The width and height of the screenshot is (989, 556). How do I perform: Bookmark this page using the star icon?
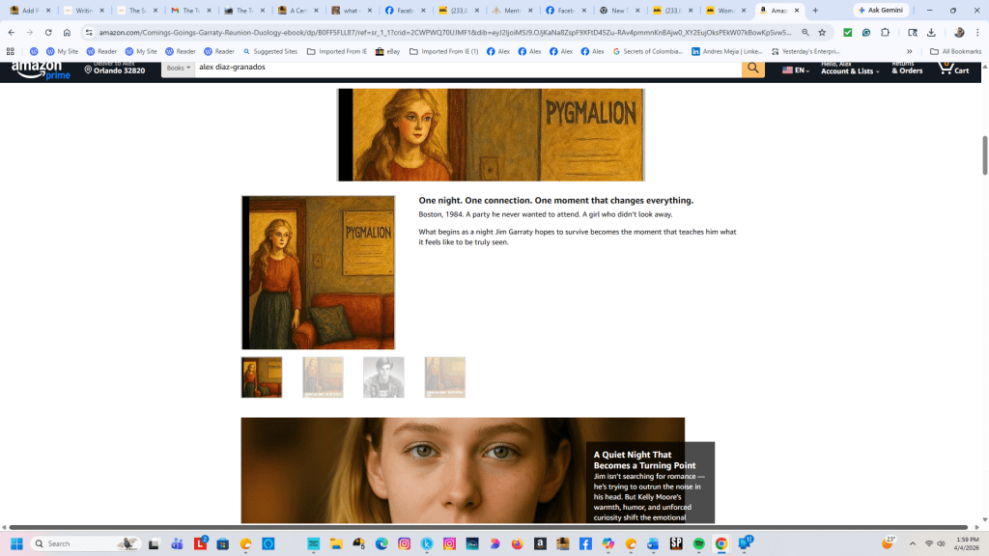(x=822, y=32)
